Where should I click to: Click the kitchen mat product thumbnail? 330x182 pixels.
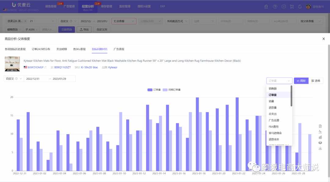click(12, 64)
